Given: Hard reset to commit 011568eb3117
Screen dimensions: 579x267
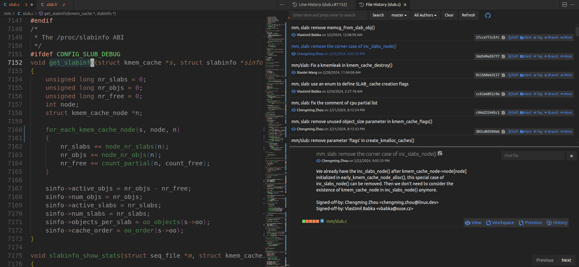Looking at the screenshot, I should 526,75.
